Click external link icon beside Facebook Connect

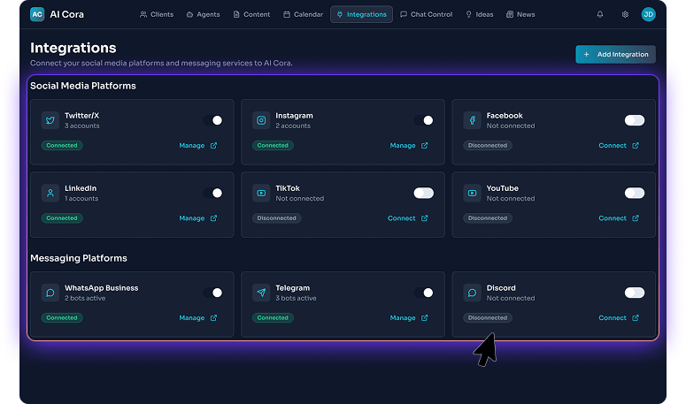[636, 146]
